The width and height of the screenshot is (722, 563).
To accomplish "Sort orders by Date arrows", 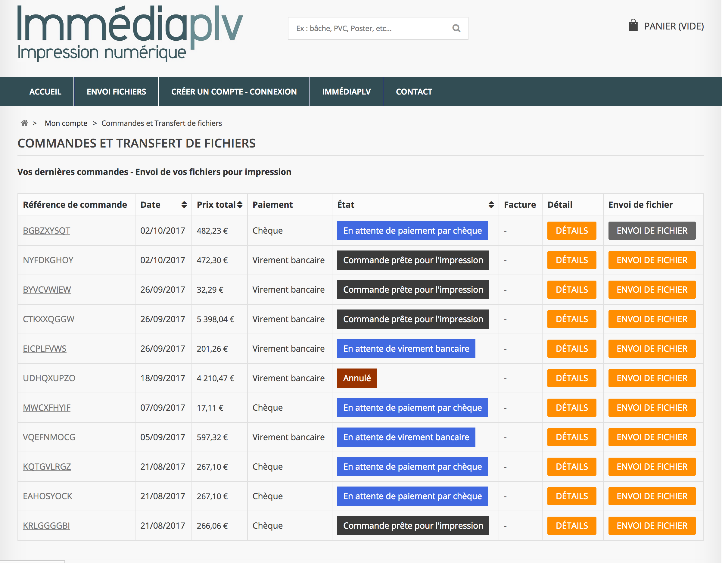I will [184, 205].
